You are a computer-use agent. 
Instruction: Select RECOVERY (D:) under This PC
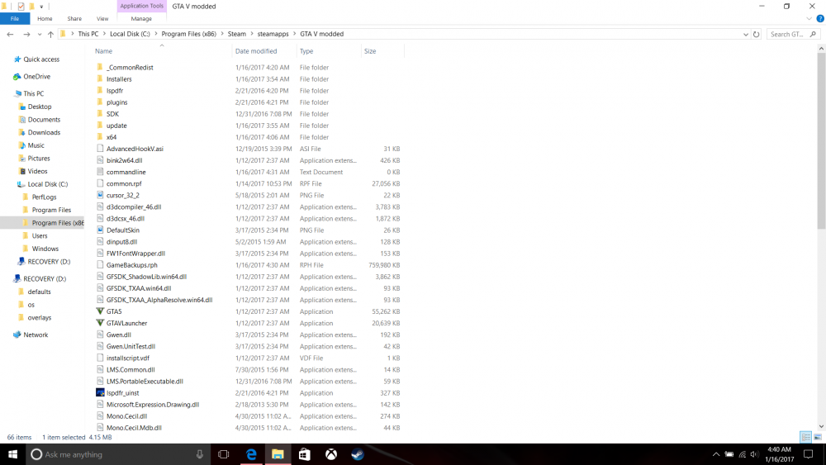[49, 261]
